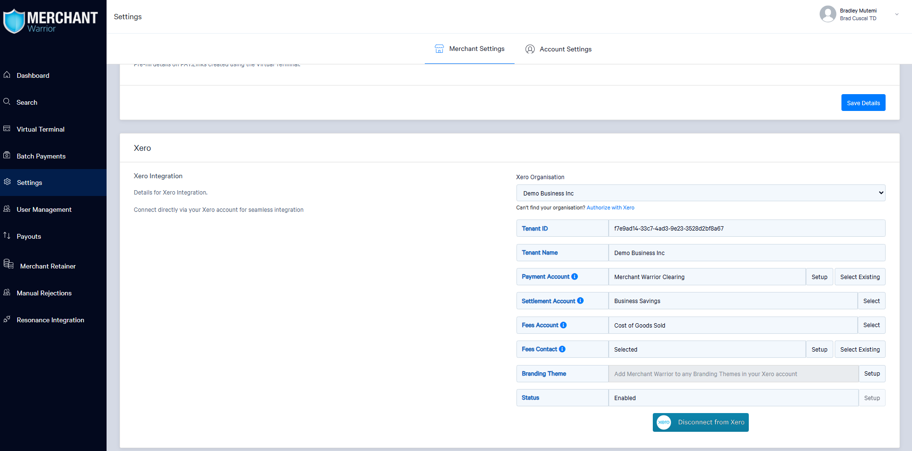Screen dimensions: 912x451
Task: Click the Fees Account value field
Action: 733,325
